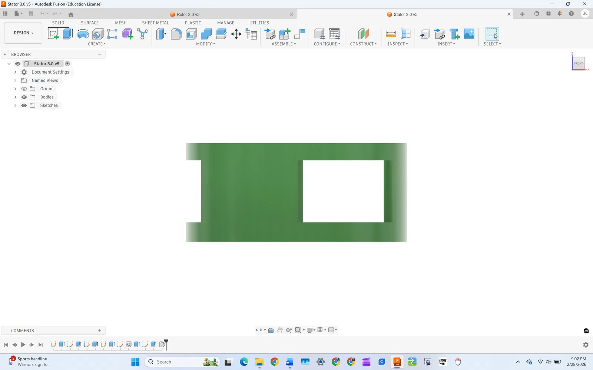Open the configuration table icon
This screenshot has width=593, height=370.
click(335, 34)
